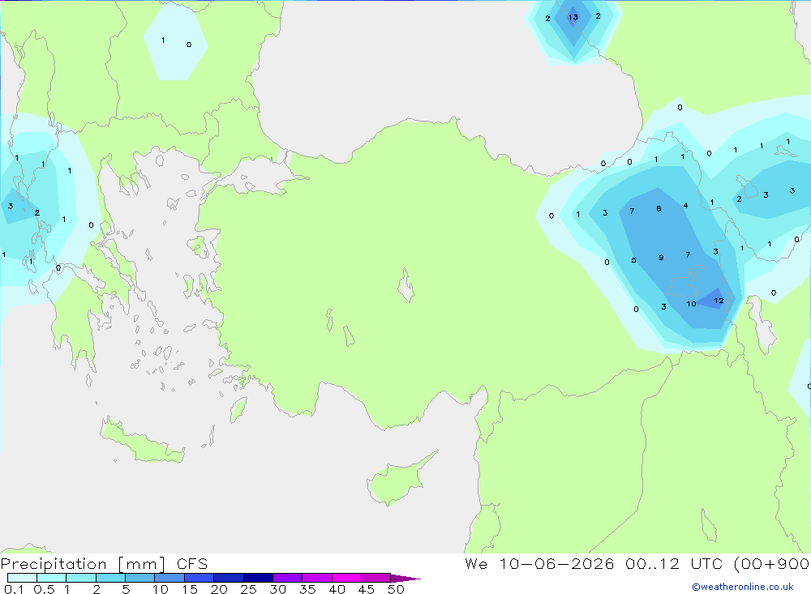Click the above-50 mm legend arrow tip

point(405,578)
